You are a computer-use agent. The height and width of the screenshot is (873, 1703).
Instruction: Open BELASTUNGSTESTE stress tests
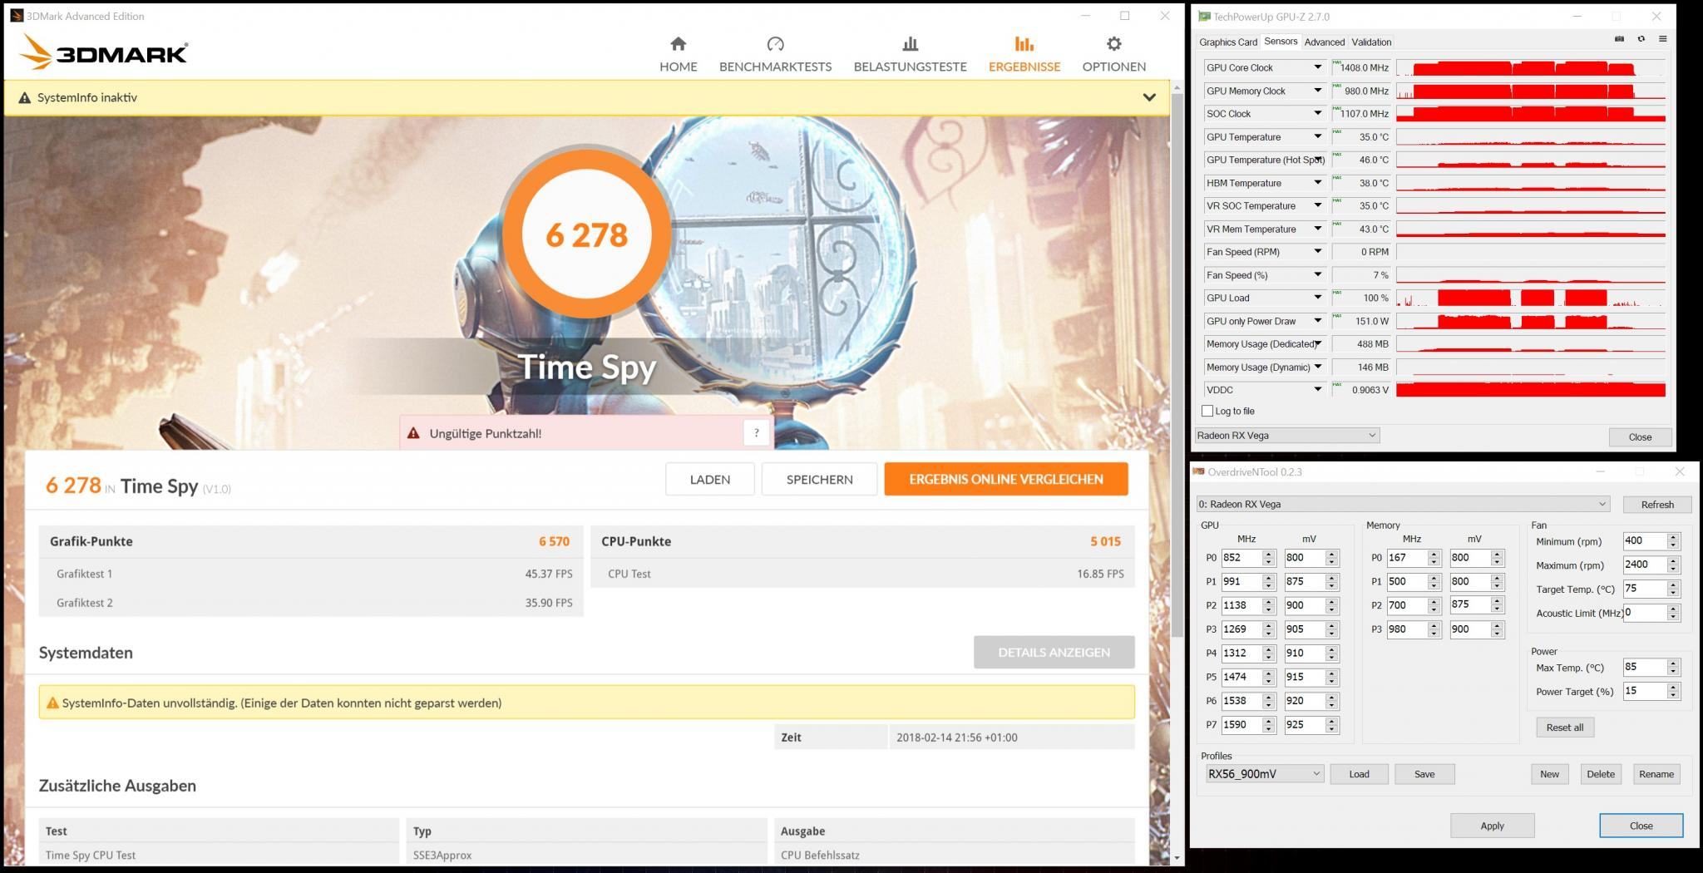910,55
